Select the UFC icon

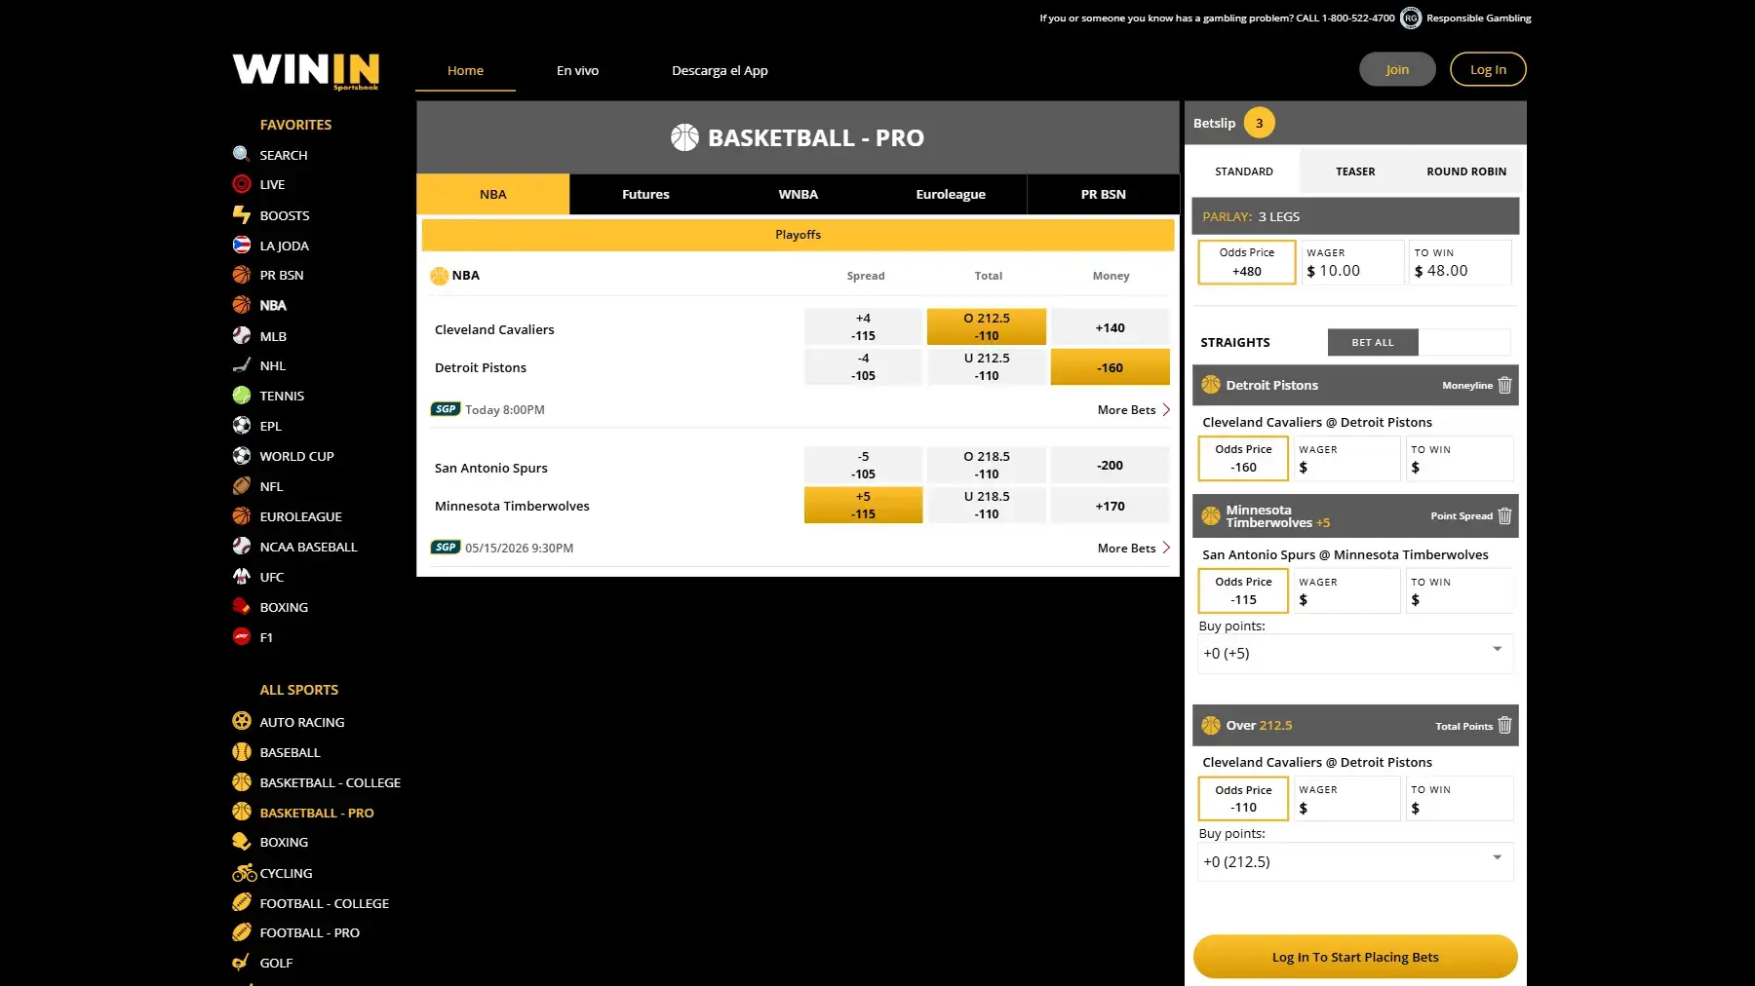coord(242,576)
